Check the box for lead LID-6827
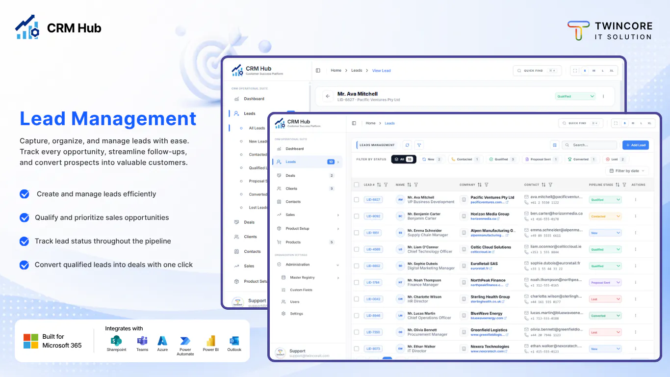670x377 pixels. [x=357, y=200]
